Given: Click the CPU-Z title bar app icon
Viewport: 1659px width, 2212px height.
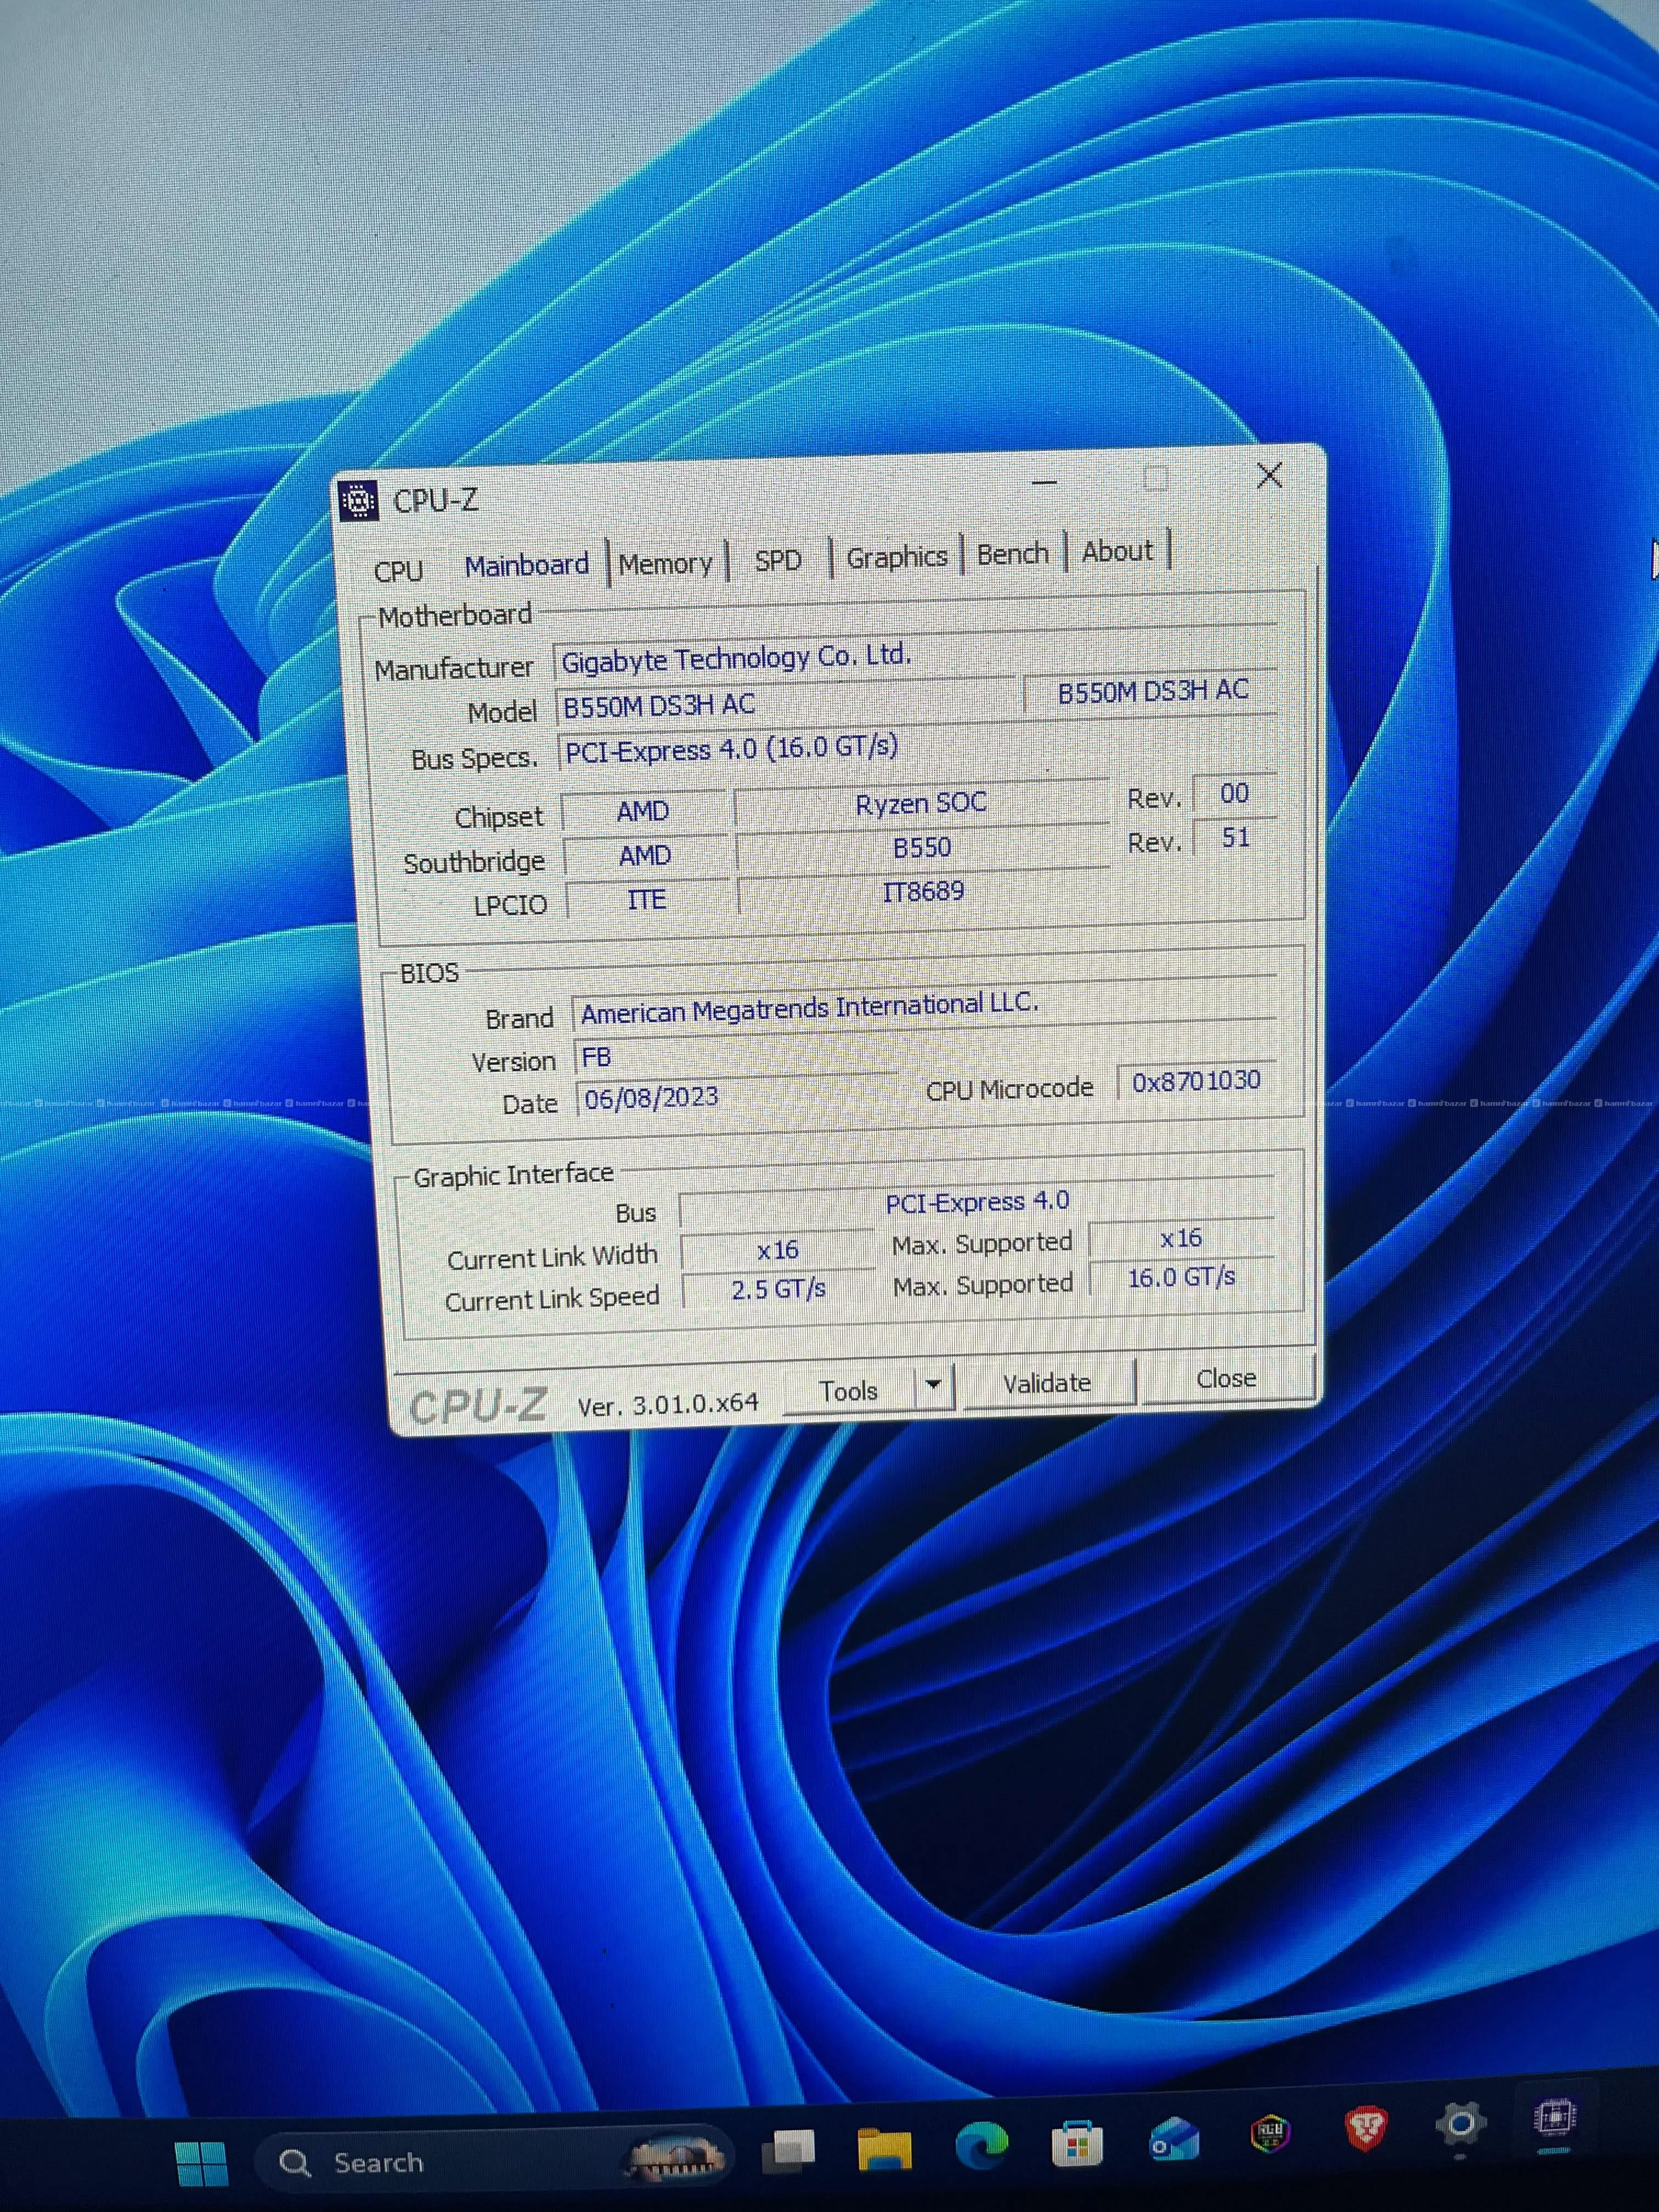Looking at the screenshot, I should click(358, 501).
